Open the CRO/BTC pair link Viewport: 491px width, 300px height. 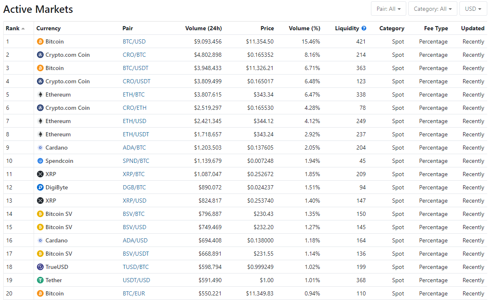[x=134, y=55]
